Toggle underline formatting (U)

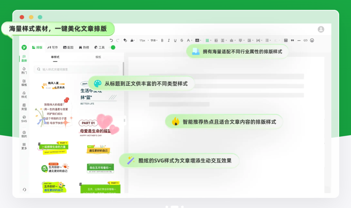tap(175, 40)
